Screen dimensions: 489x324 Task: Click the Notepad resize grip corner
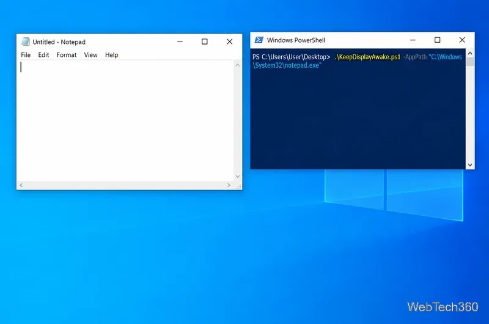[x=238, y=186]
